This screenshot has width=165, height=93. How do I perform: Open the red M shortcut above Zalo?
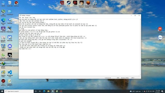(x=160, y=29)
